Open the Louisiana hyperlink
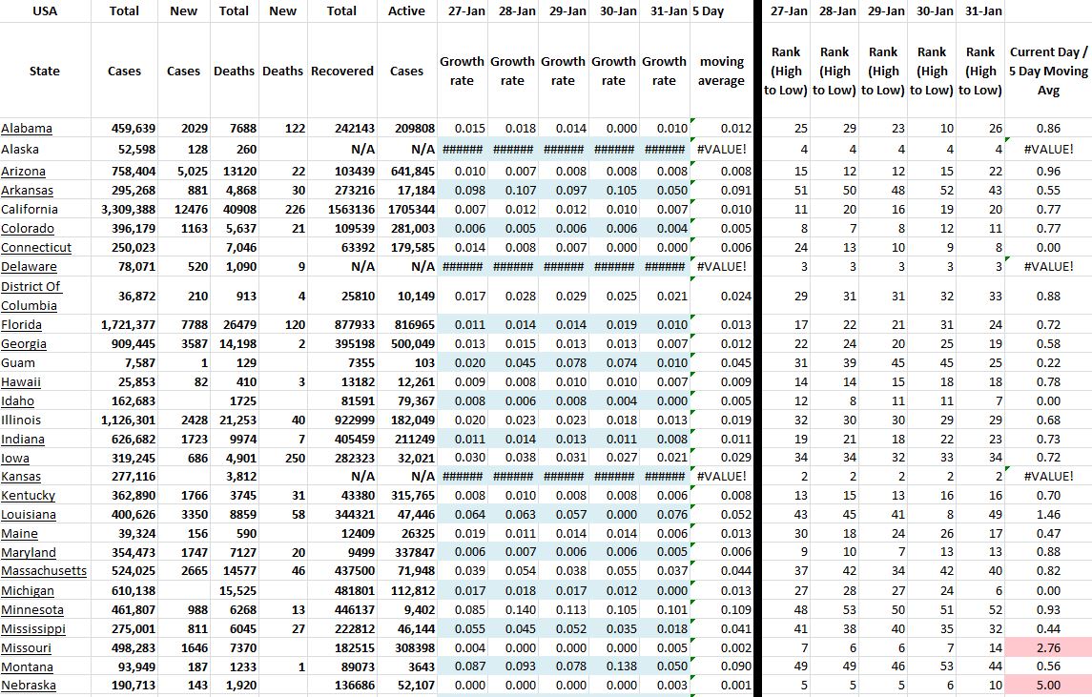 29,515
